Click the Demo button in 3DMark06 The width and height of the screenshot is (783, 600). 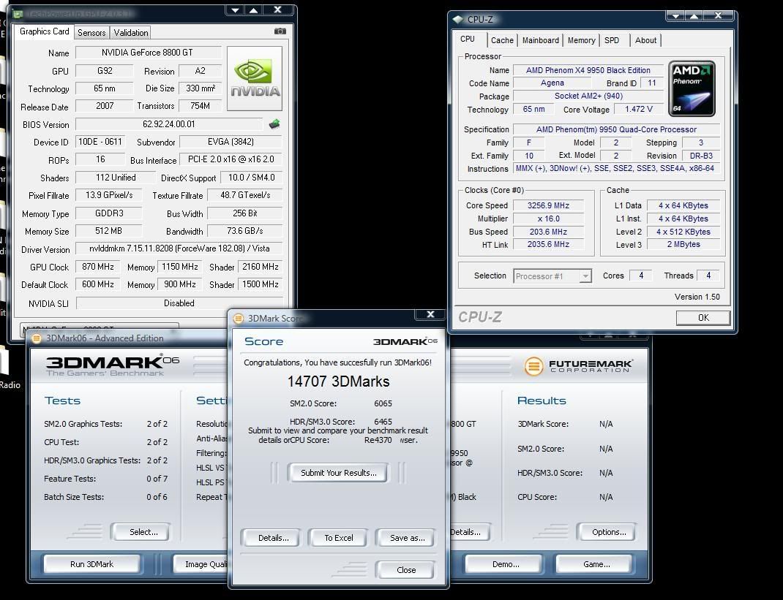[506, 564]
